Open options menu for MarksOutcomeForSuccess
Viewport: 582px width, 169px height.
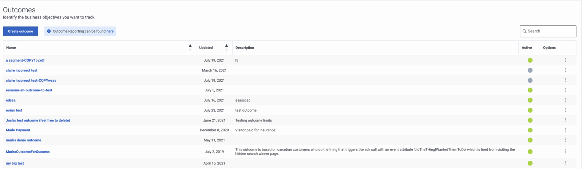click(565, 152)
